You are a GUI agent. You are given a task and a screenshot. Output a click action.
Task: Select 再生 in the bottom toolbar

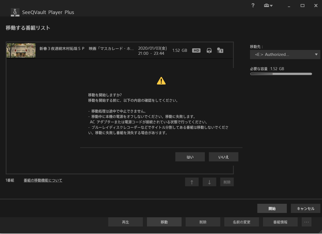click(x=126, y=222)
